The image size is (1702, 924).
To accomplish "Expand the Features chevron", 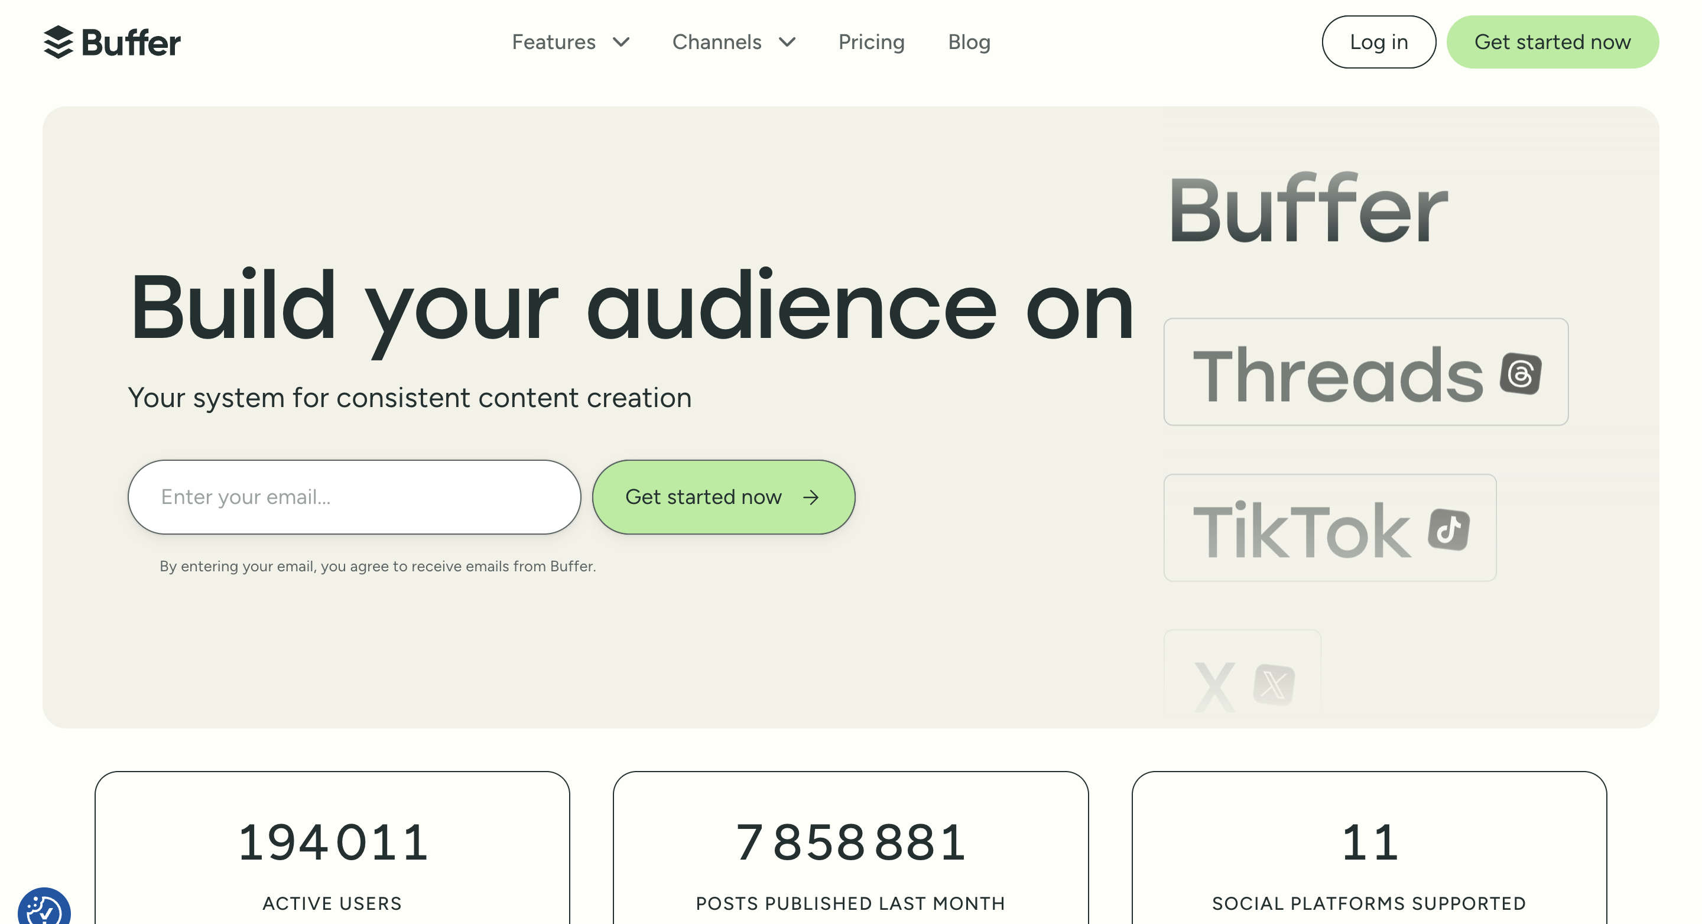I will 621,43.
